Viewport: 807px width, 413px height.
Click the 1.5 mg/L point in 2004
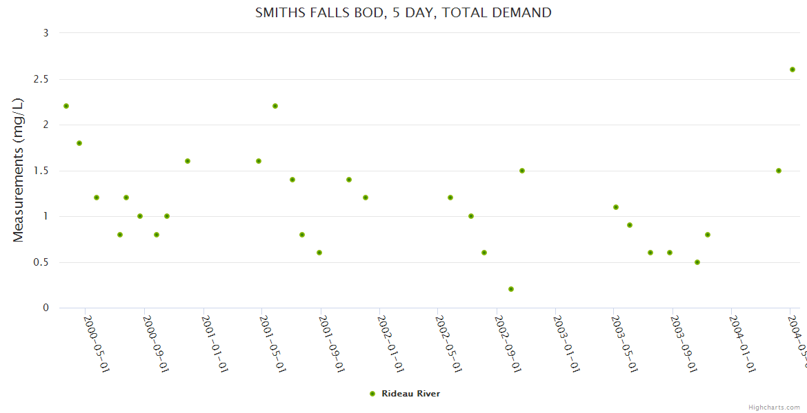pyautogui.click(x=779, y=171)
